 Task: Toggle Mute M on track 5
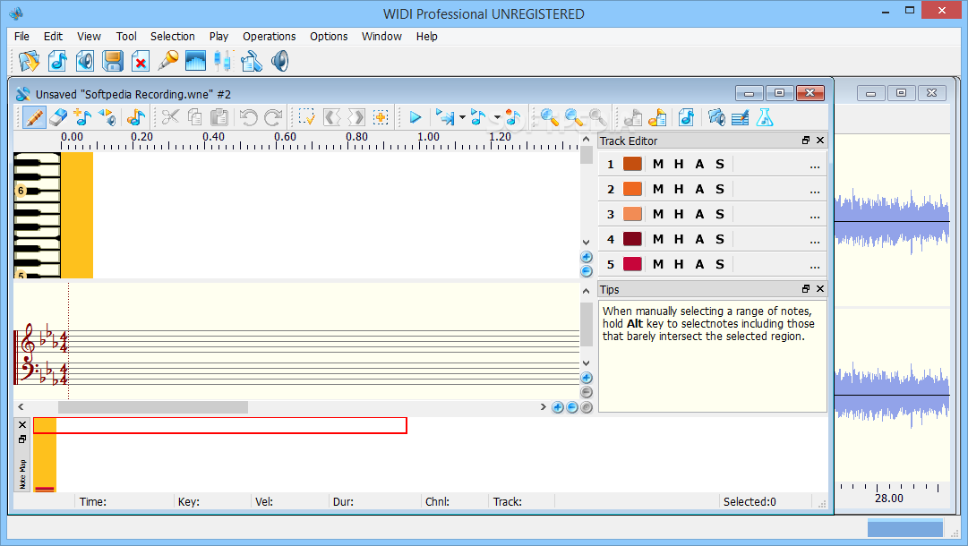(658, 264)
